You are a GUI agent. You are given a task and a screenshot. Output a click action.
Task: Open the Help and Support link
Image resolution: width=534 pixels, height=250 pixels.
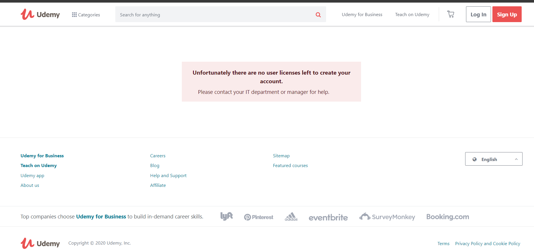pyautogui.click(x=168, y=176)
